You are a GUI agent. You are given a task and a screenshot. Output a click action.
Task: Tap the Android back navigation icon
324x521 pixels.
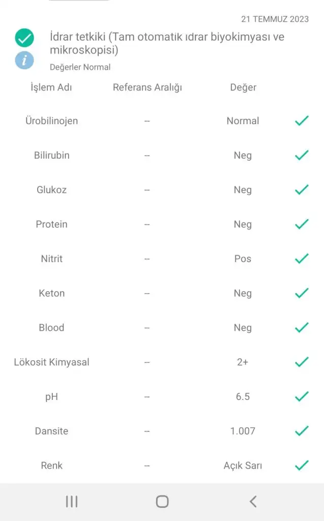coord(253,502)
